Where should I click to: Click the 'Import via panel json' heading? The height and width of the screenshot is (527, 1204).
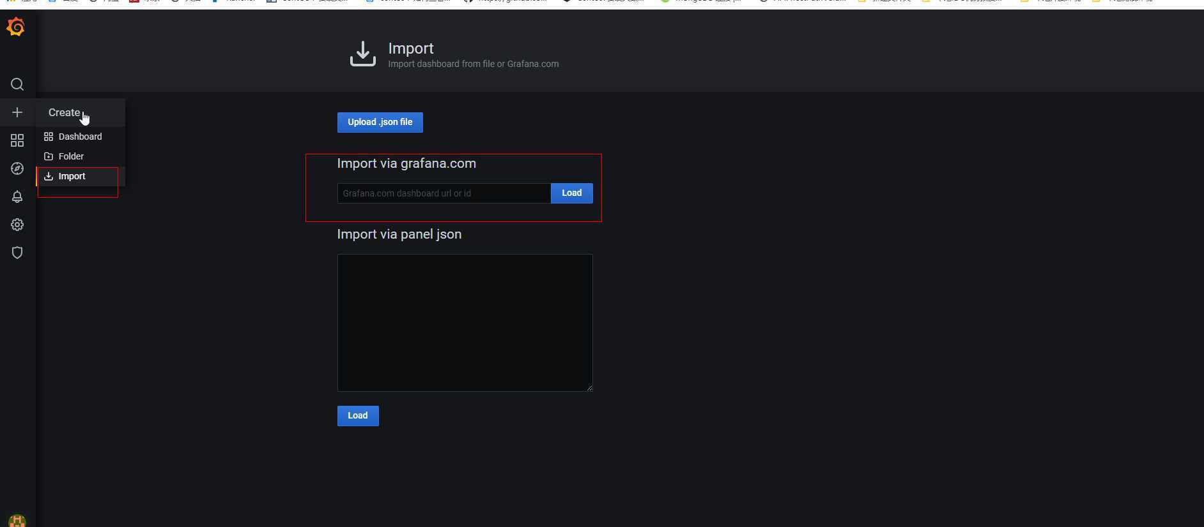coord(399,234)
